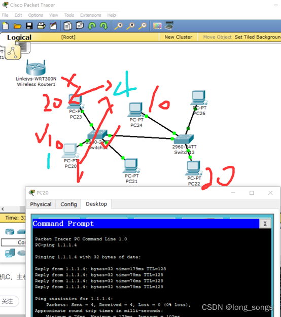Select the PC24 device
Image resolution: width=281 pixels, height=317 pixels.
pos(135,110)
